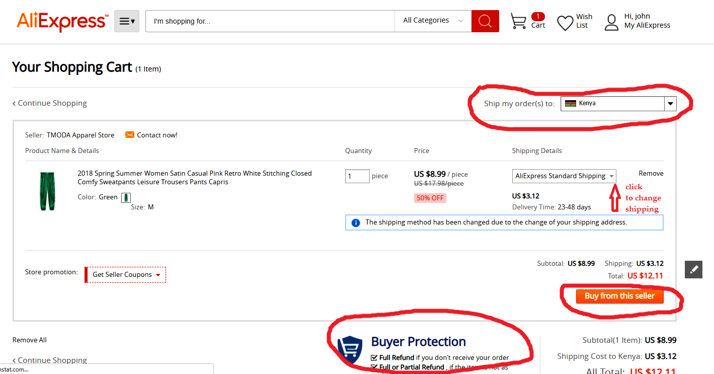
Task: Open My AliExpress account link
Action: click(x=647, y=25)
